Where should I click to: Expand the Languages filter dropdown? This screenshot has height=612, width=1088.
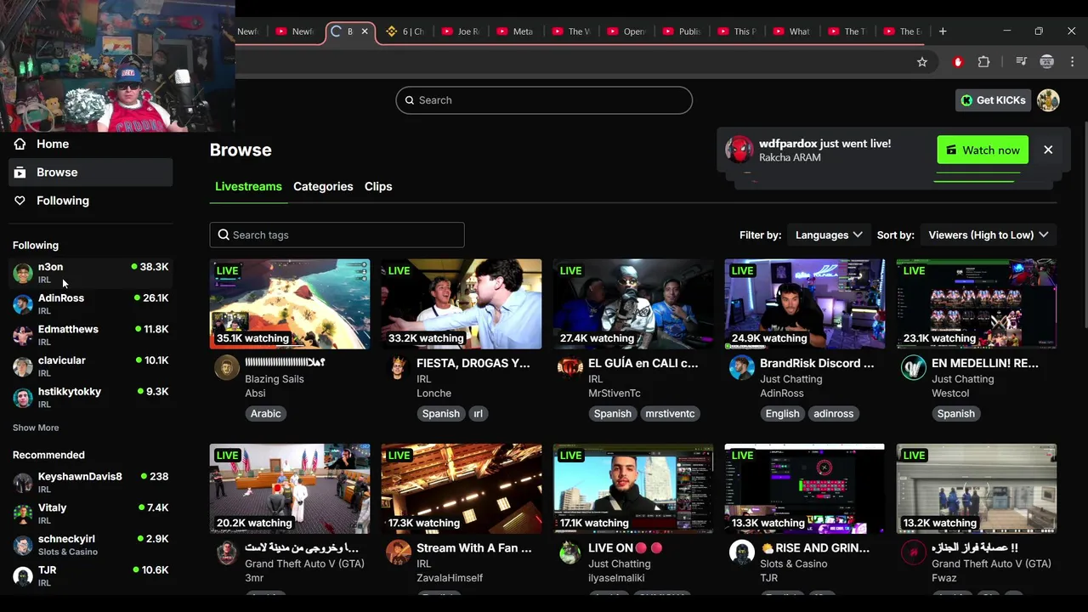(829, 235)
